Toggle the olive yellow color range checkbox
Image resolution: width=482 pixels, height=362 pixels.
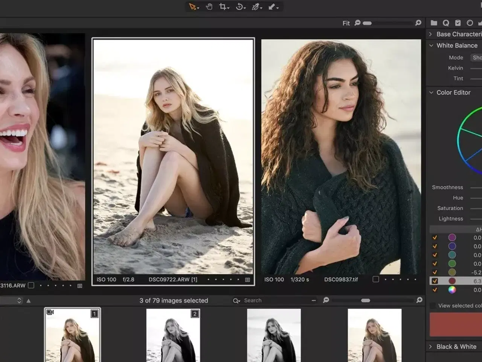(x=435, y=272)
